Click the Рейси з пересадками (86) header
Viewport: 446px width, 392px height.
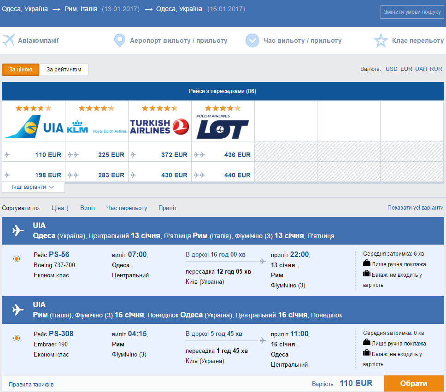tap(223, 91)
